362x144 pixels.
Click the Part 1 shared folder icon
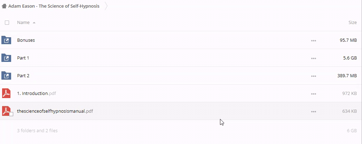6,58
